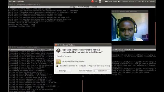
Task: Close the Software Updater dialog
Action: pos(56,45)
